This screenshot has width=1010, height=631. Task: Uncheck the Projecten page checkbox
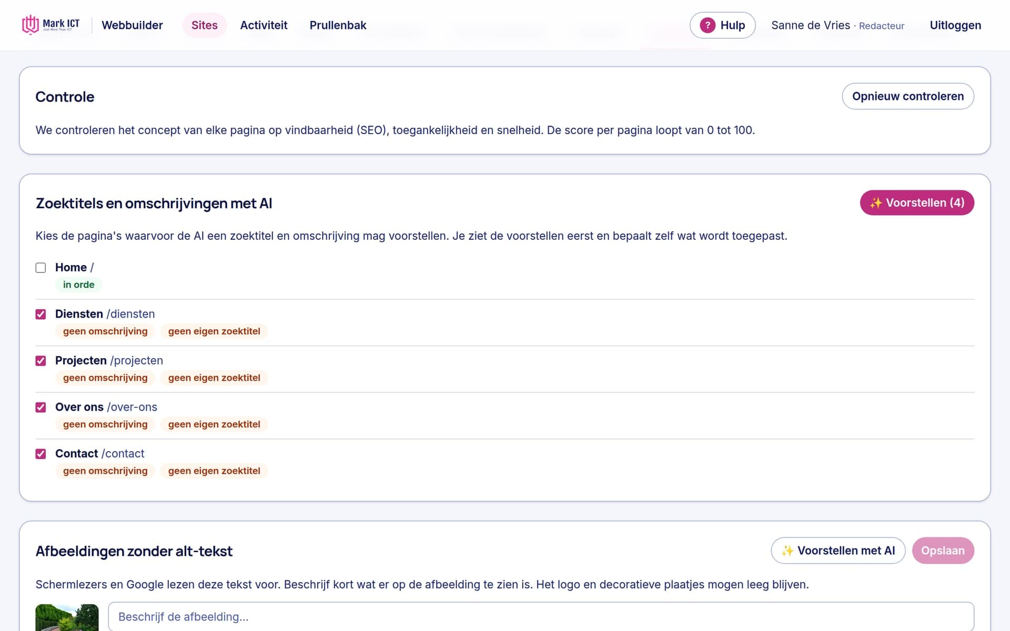coord(41,361)
